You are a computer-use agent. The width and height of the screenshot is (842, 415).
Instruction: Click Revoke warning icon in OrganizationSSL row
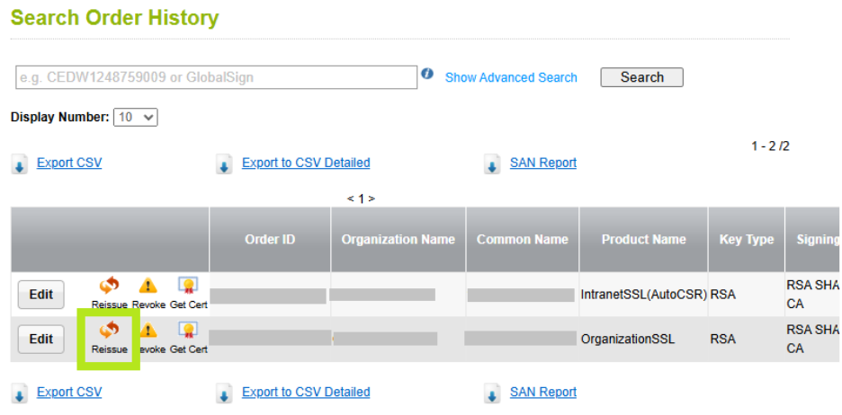coord(148,332)
